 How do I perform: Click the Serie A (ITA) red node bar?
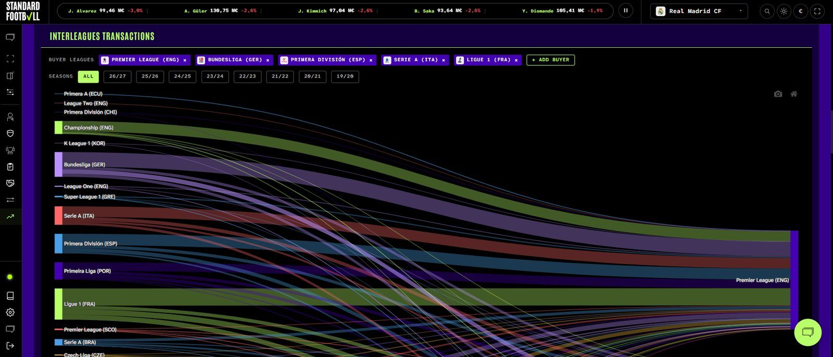tap(58, 216)
